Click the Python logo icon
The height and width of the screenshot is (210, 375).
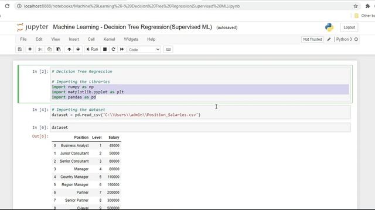coord(329,27)
